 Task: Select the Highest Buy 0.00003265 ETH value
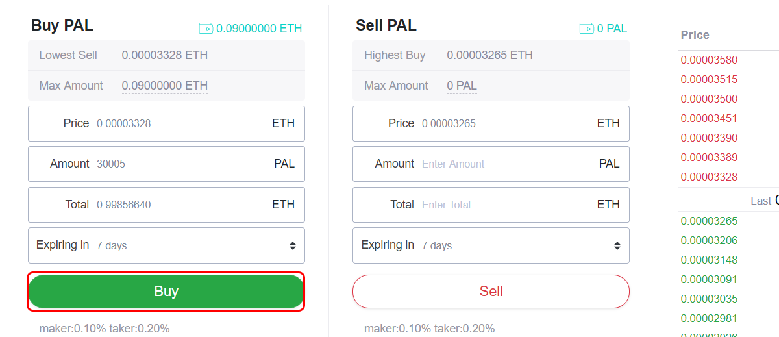tap(489, 55)
